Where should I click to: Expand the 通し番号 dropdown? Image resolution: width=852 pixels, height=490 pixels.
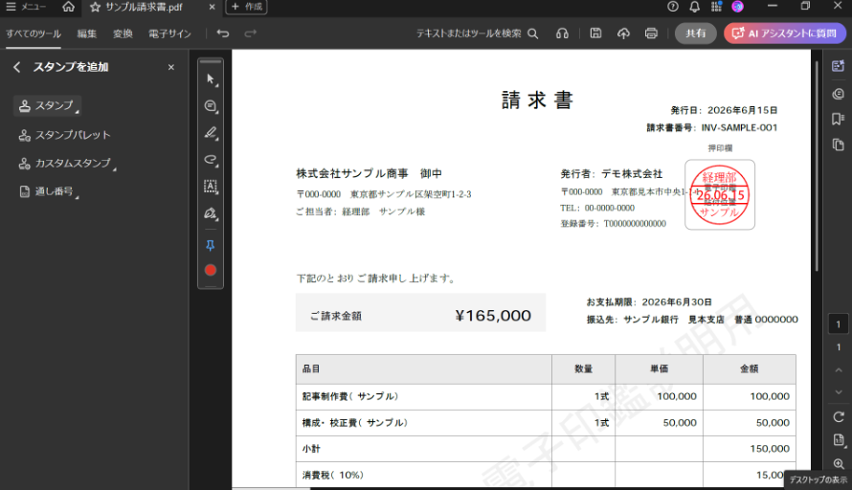point(49,191)
